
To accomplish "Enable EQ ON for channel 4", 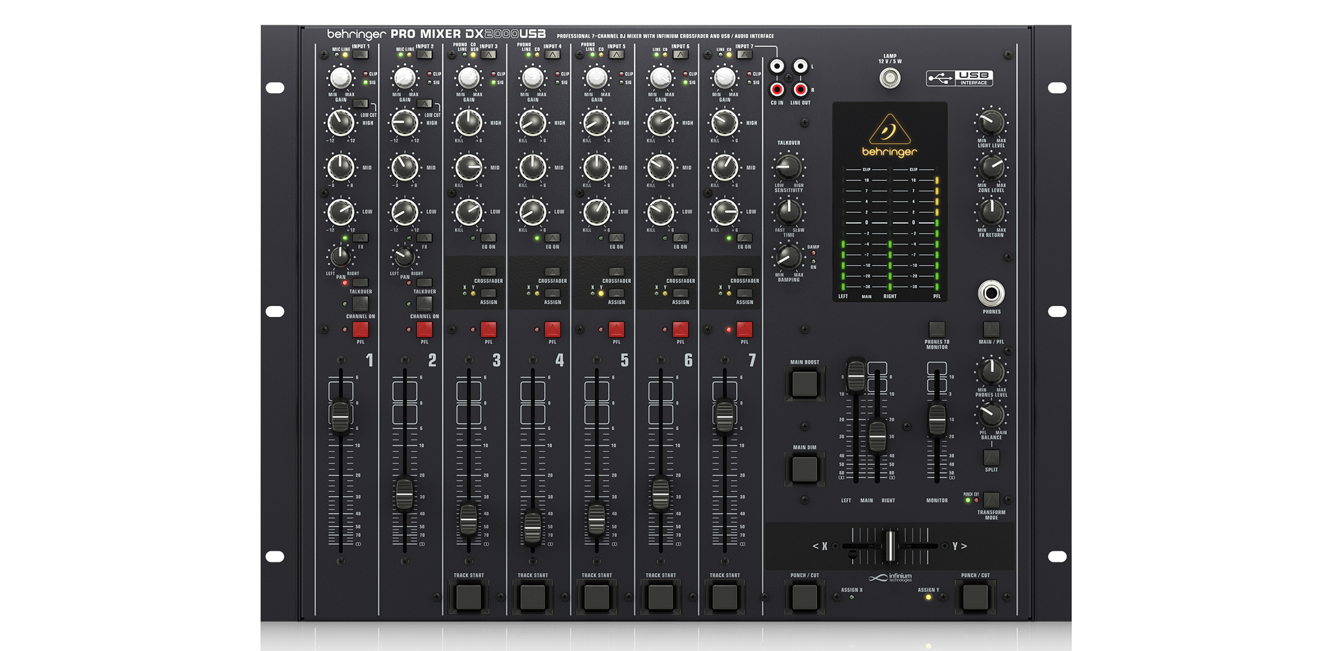I will click(x=552, y=238).
